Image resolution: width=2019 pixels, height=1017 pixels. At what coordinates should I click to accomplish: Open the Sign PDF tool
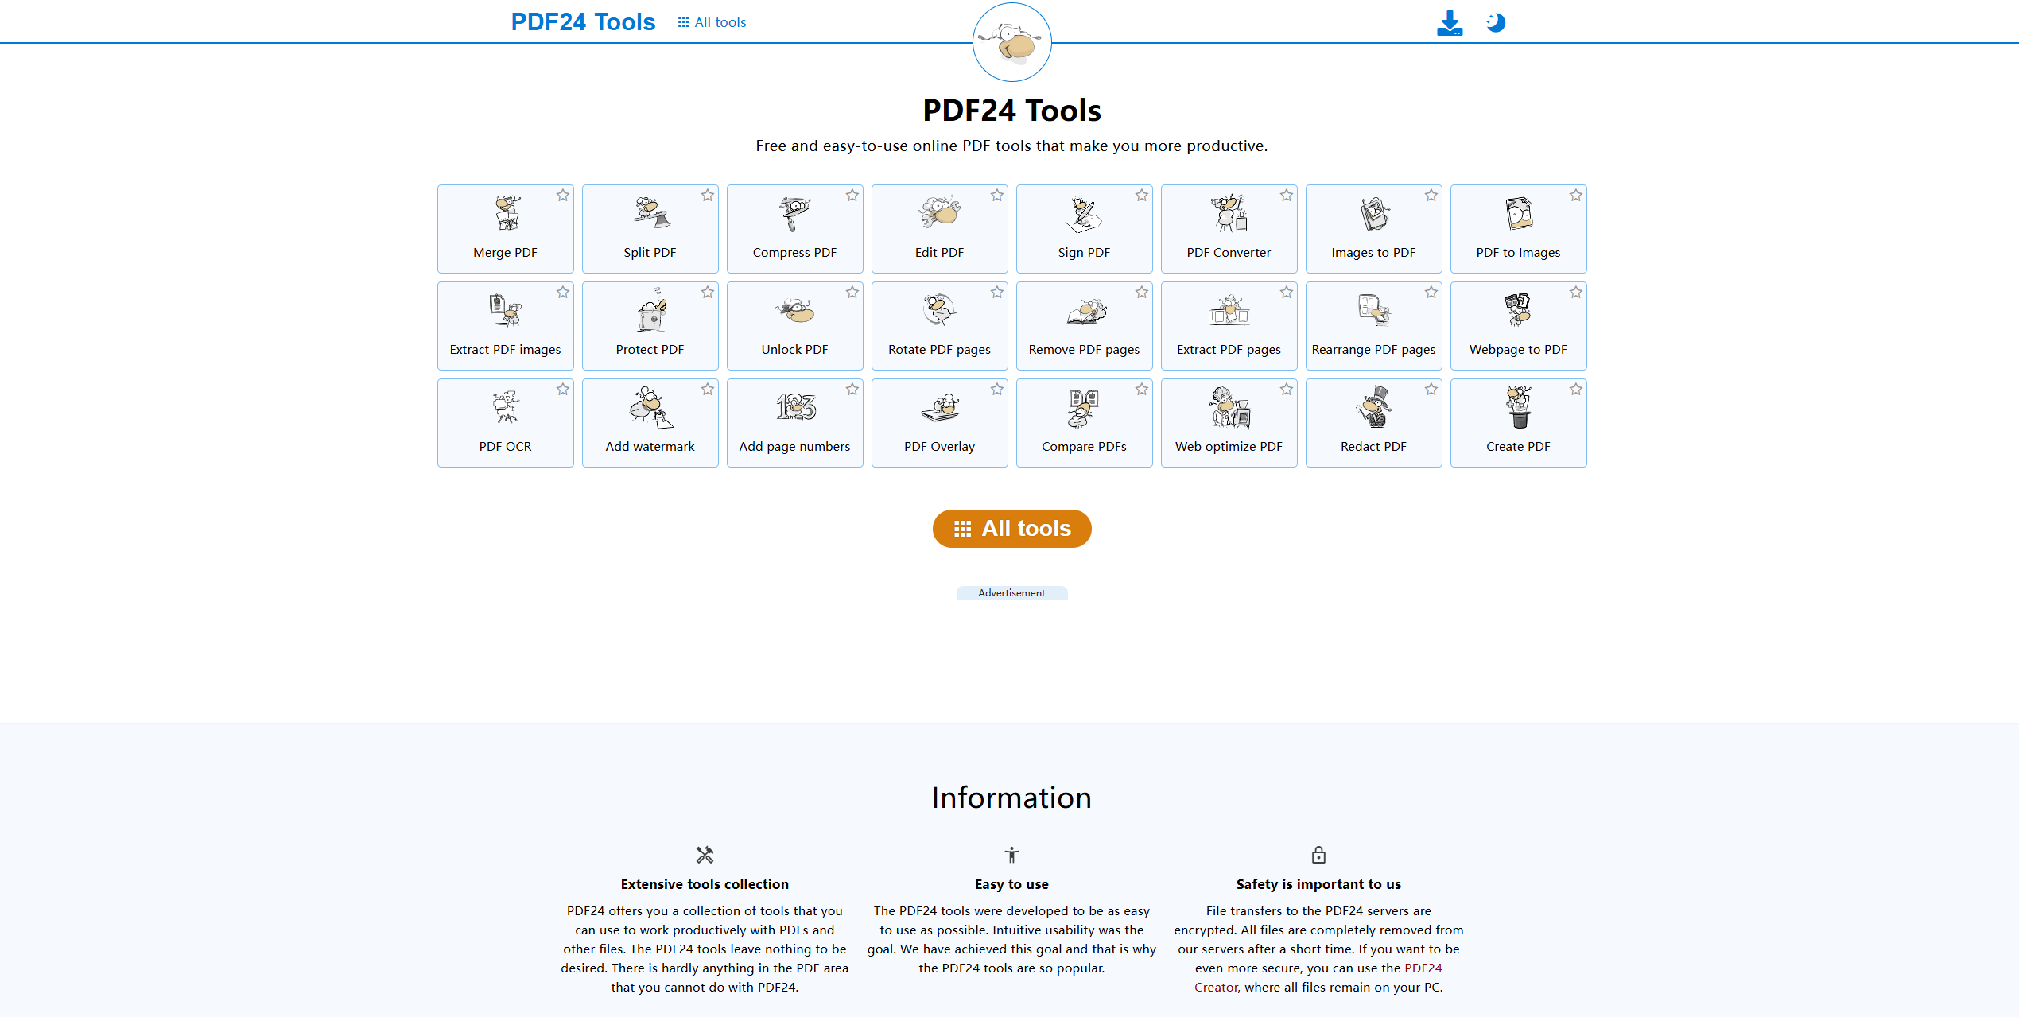[x=1084, y=229]
